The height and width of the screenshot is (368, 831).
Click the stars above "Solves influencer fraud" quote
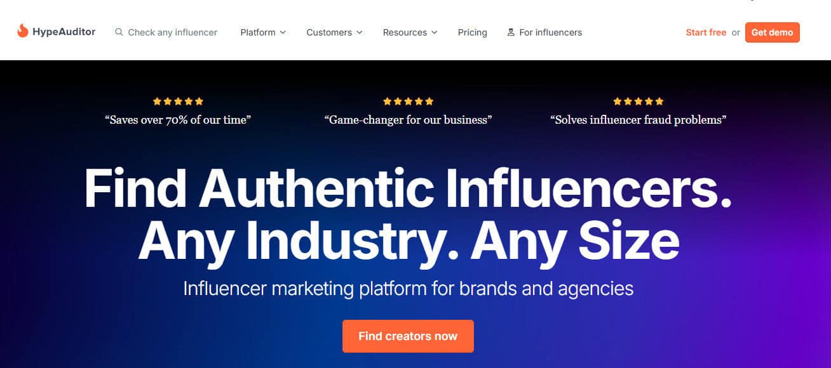tap(638, 101)
